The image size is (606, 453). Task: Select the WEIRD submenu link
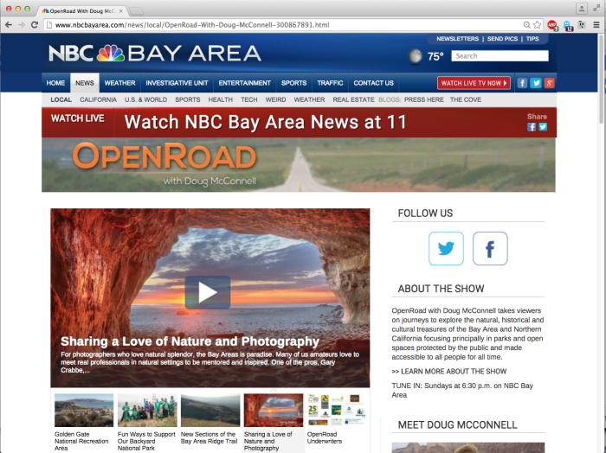pyautogui.click(x=275, y=99)
